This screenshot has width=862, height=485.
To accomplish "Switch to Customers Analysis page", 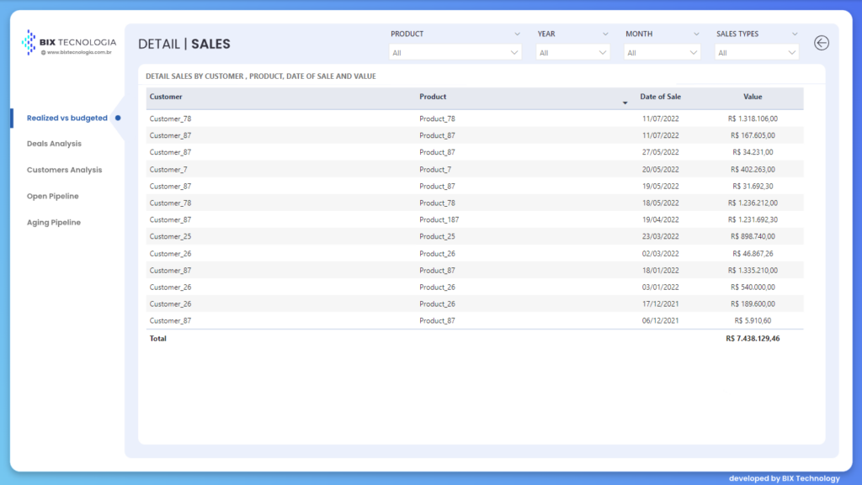I will click(x=64, y=170).
